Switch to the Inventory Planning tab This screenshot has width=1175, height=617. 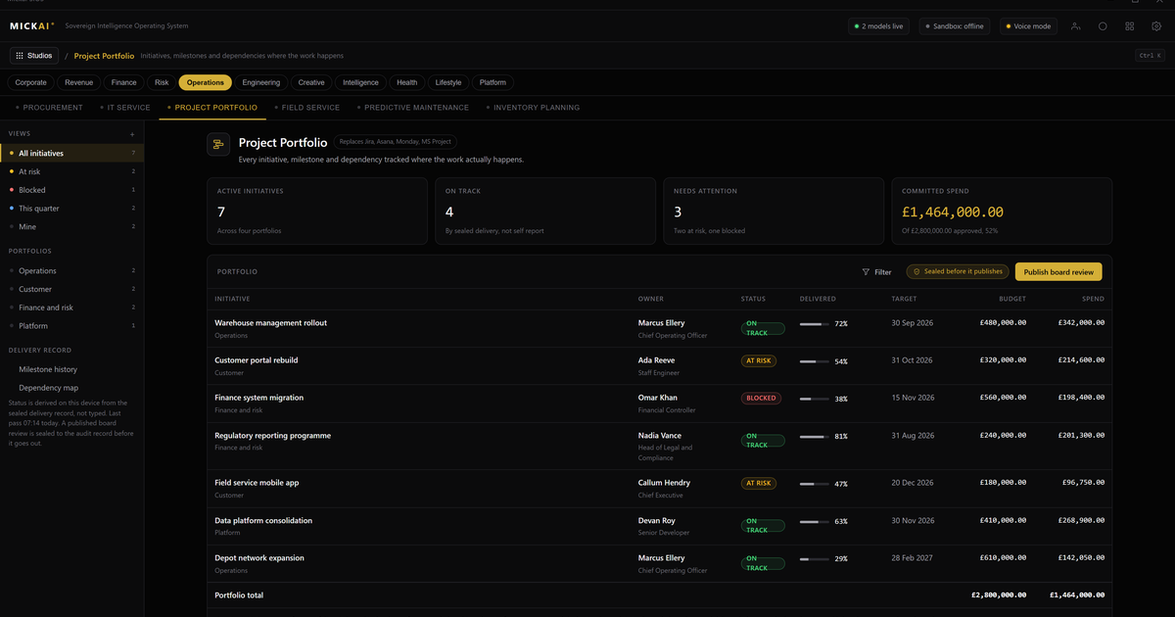[533, 108]
